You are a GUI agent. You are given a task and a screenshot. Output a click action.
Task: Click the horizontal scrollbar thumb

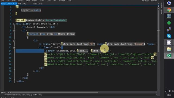click(55, 93)
